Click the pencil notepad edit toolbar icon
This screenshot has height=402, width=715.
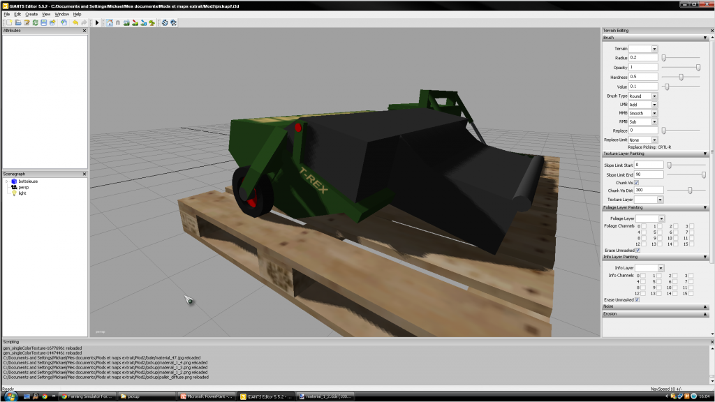point(27,23)
